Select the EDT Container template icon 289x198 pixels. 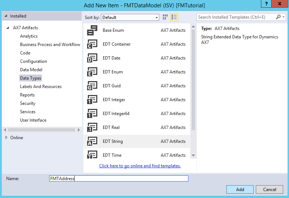[x=92, y=44]
